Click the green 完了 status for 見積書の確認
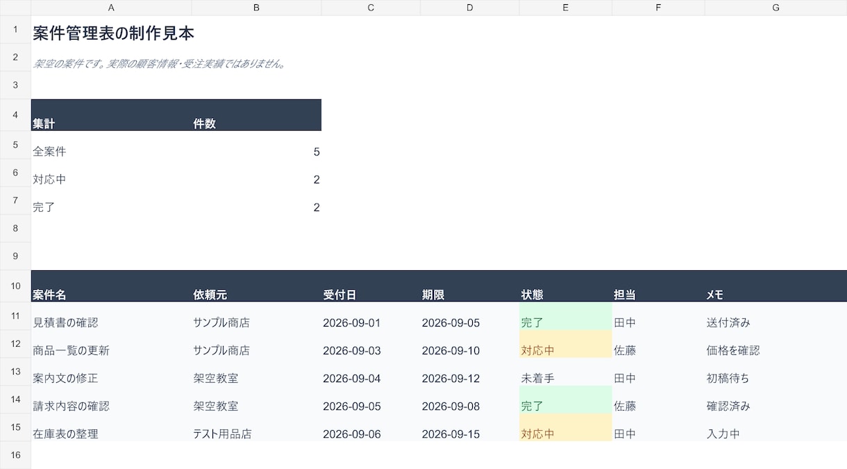 pyautogui.click(x=565, y=316)
